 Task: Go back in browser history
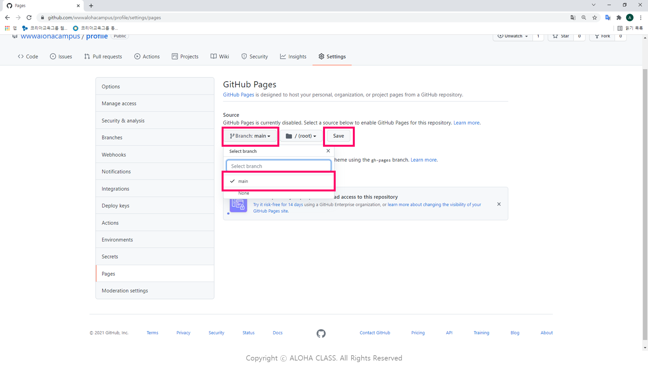[x=7, y=17]
